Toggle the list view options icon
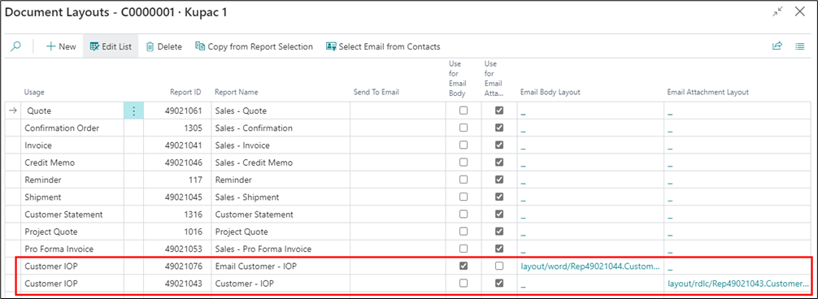The height and width of the screenshot is (299, 818). point(800,46)
